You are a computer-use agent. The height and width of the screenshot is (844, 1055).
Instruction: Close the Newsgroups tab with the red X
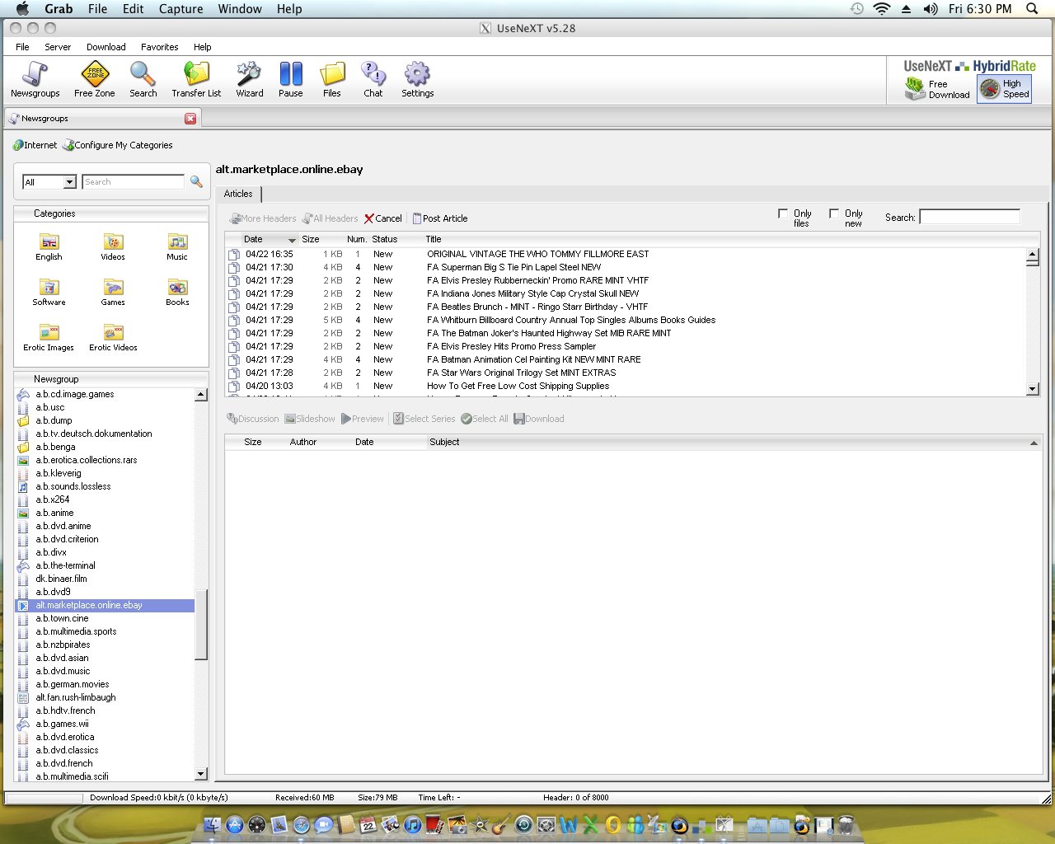(190, 119)
